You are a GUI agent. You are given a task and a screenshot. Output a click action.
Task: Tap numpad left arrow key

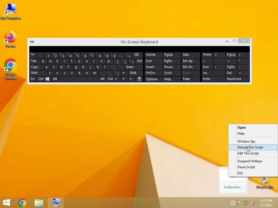coord(207,61)
